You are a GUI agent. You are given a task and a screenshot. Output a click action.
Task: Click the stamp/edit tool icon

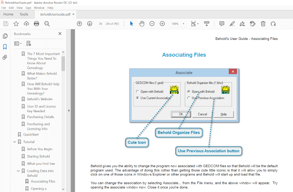[253, 24]
